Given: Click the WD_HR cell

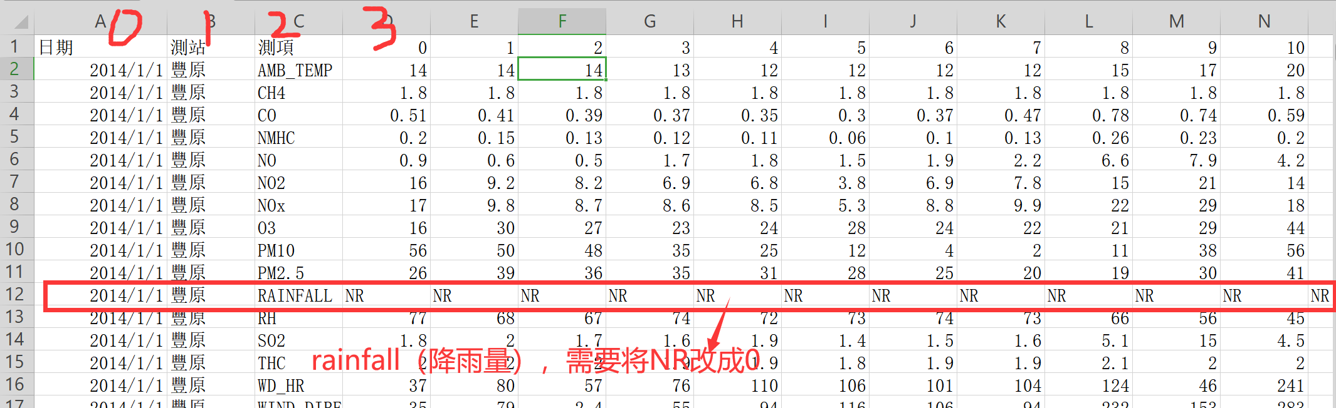Looking at the screenshot, I should click(298, 385).
